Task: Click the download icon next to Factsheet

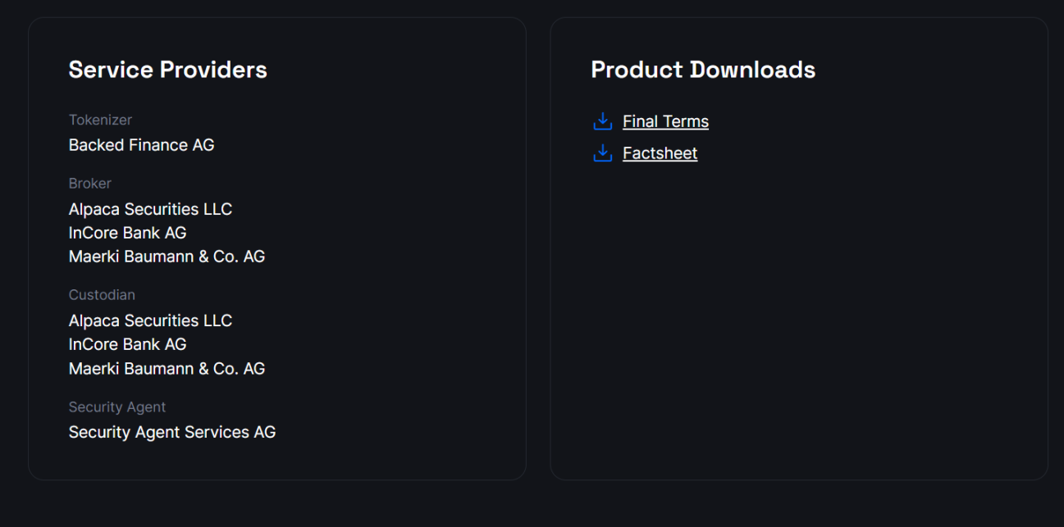Action: point(602,153)
